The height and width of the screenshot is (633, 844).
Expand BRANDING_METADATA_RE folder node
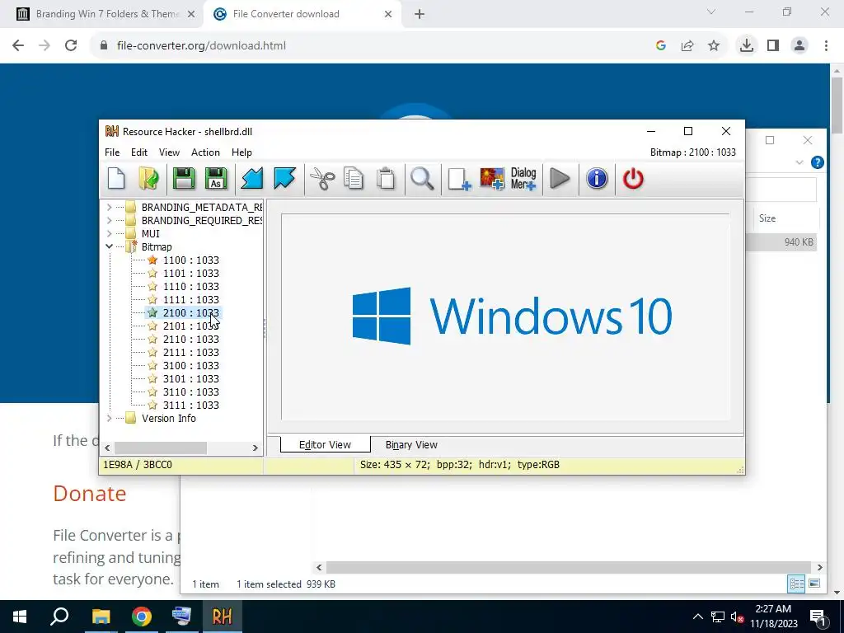pyautogui.click(x=110, y=207)
